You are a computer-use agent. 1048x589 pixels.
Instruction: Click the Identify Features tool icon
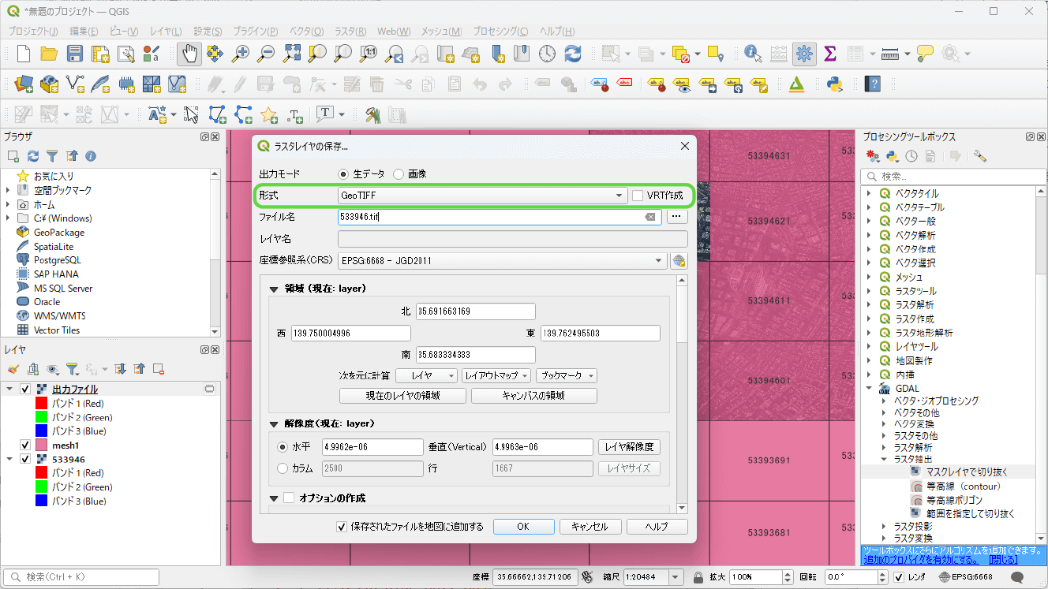pyautogui.click(x=753, y=54)
